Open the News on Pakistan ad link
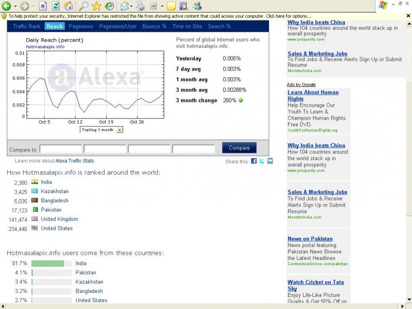 pos(310,239)
